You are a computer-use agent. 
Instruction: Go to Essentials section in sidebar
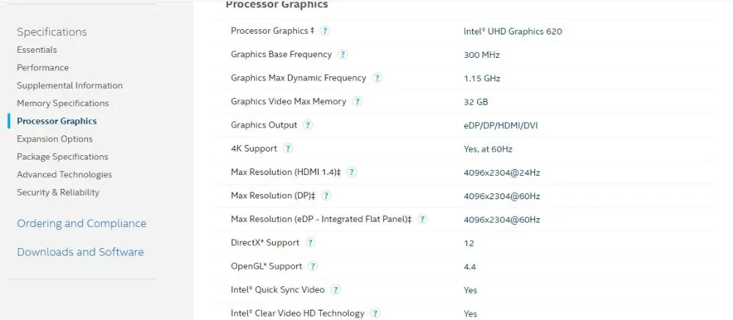click(x=37, y=50)
